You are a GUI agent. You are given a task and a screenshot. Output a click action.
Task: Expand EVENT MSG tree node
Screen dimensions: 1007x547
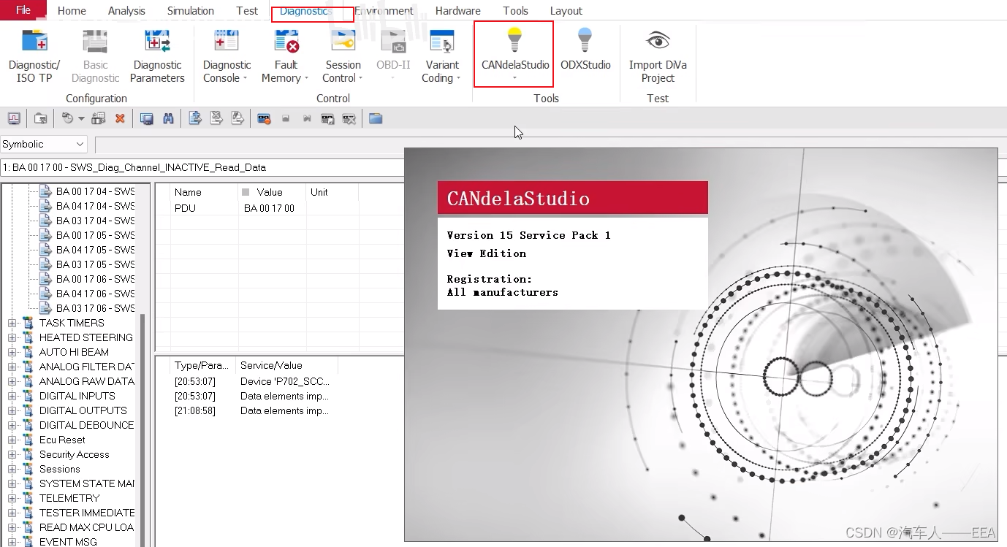click(12, 542)
